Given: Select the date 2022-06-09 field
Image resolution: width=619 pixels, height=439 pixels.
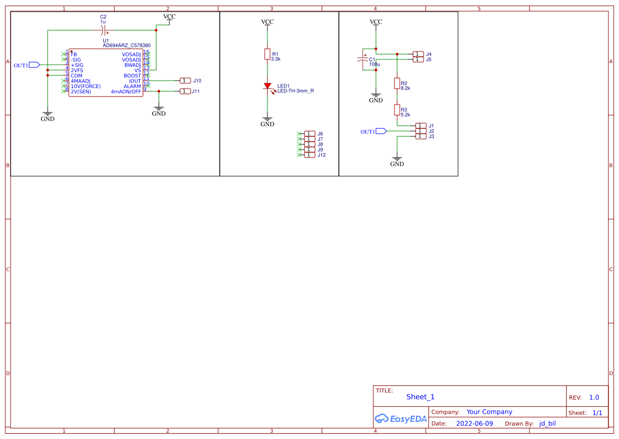Looking at the screenshot, I should tap(474, 423).
